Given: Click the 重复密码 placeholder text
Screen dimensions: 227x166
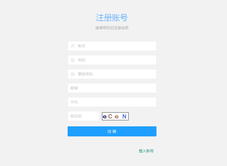Looking at the screenshot, I should [x=85, y=74].
